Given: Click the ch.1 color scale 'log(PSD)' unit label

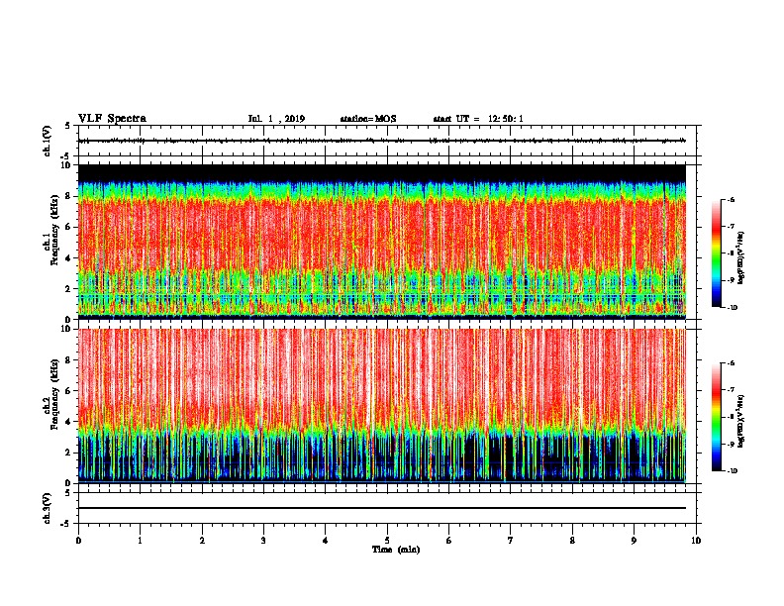Looking at the screenshot, I should (x=741, y=257).
